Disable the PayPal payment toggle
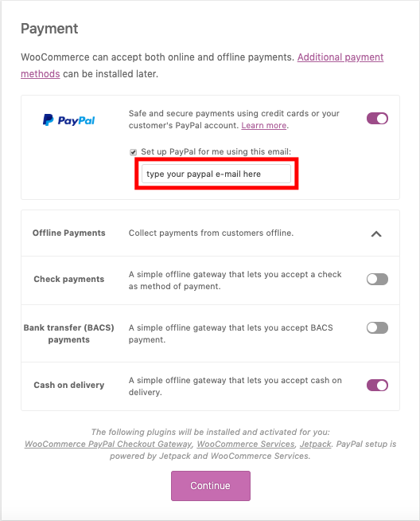Viewport: 420px width, 521px height. [x=377, y=119]
